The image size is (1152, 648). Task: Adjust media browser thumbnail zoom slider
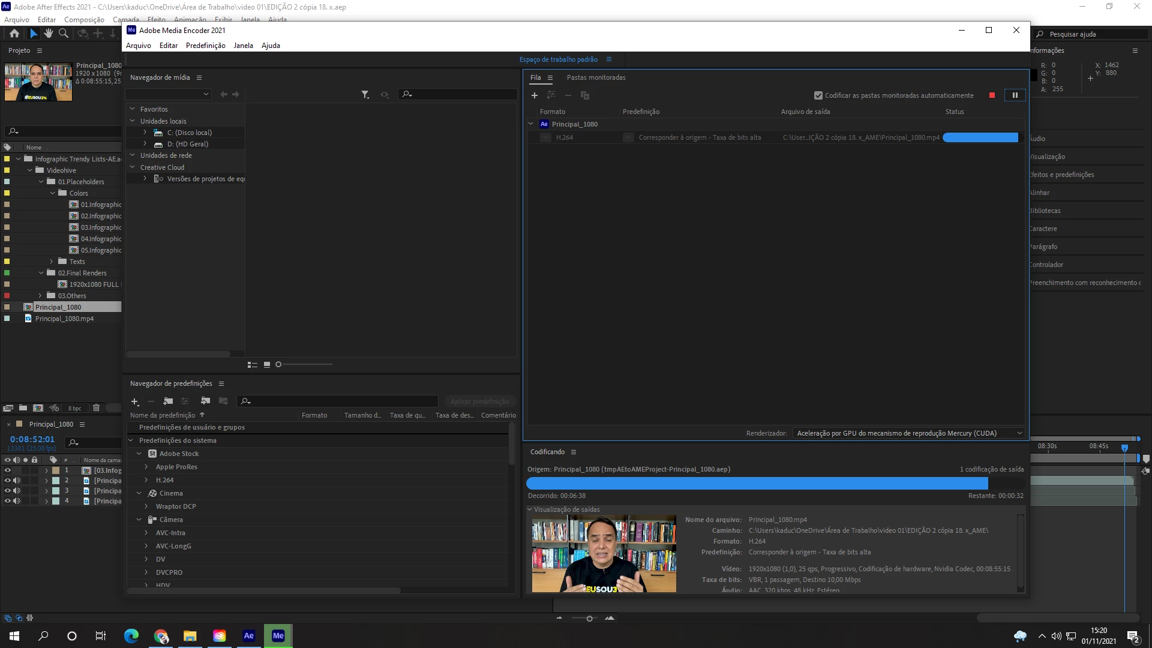tap(278, 364)
